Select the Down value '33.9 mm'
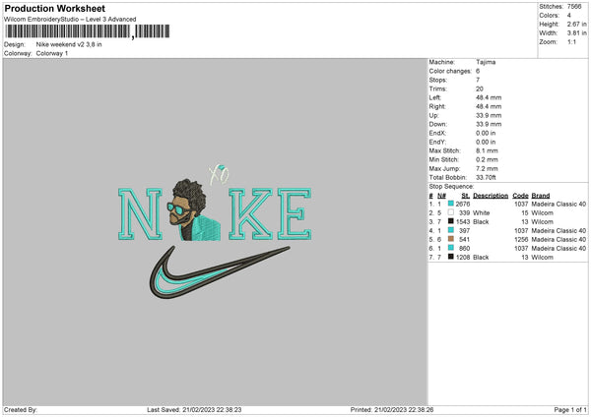 489,124
